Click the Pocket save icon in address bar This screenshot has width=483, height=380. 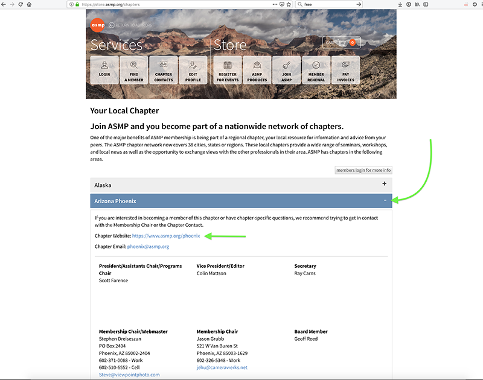(282, 4)
